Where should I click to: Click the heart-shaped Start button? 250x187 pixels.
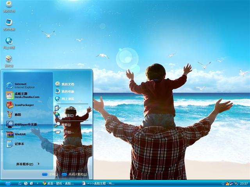click(7, 183)
